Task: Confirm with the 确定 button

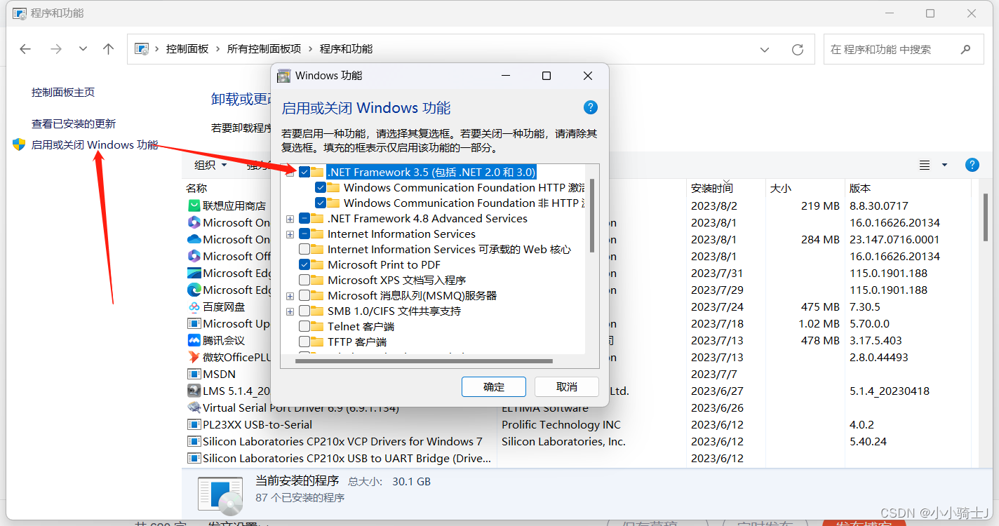Action: pos(494,386)
